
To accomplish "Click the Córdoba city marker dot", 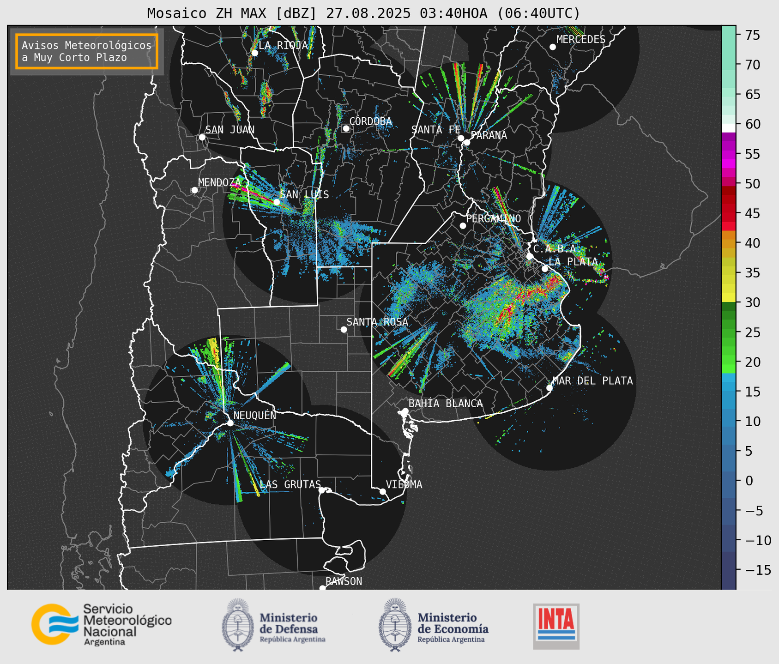I will pyautogui.click(x=346, y=128).
